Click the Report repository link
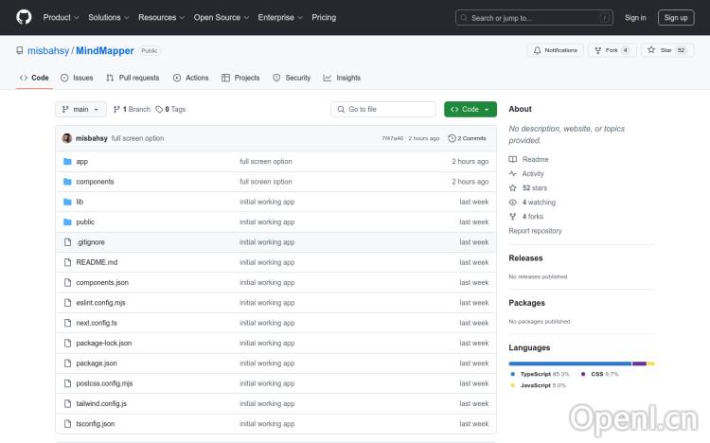 point(535,231)
